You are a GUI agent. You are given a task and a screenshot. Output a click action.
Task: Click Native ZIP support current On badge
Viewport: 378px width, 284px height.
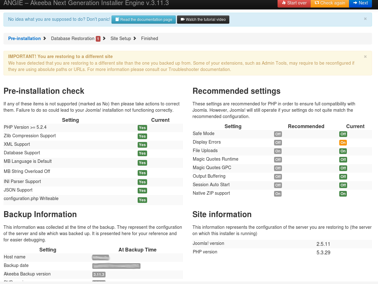tap(343, 194)
